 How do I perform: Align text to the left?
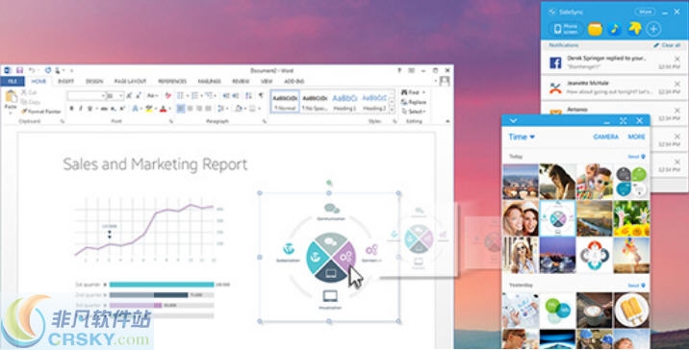181,108
